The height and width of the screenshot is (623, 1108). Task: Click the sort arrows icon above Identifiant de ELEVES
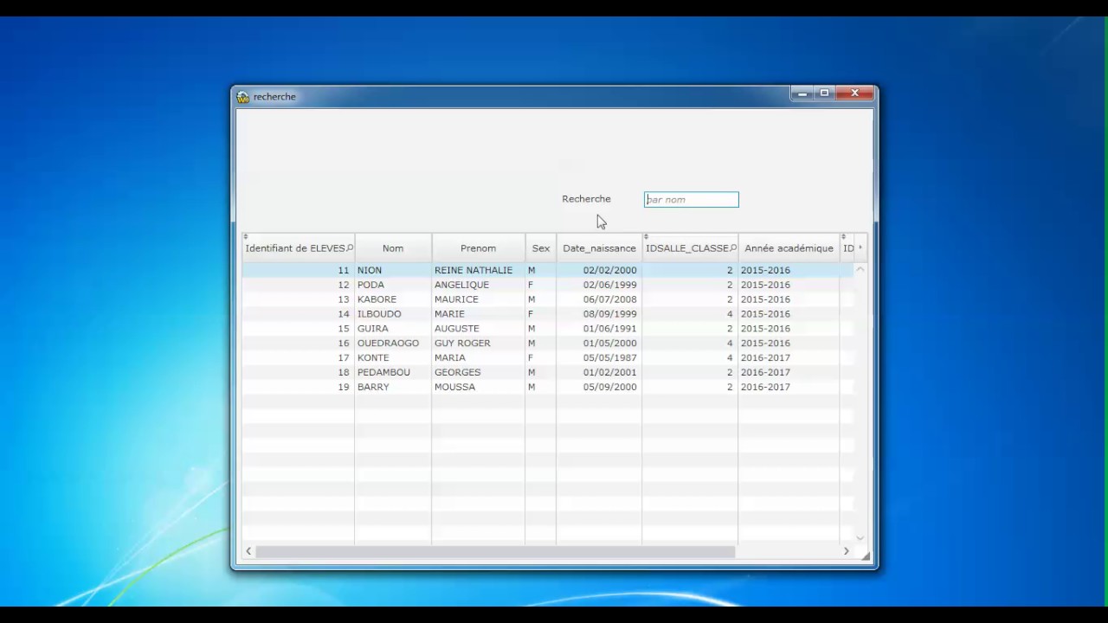coord(246,236)
